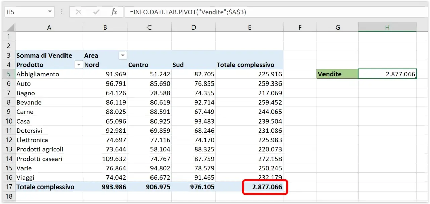Click the Nord value 109.632

(114, 159)
